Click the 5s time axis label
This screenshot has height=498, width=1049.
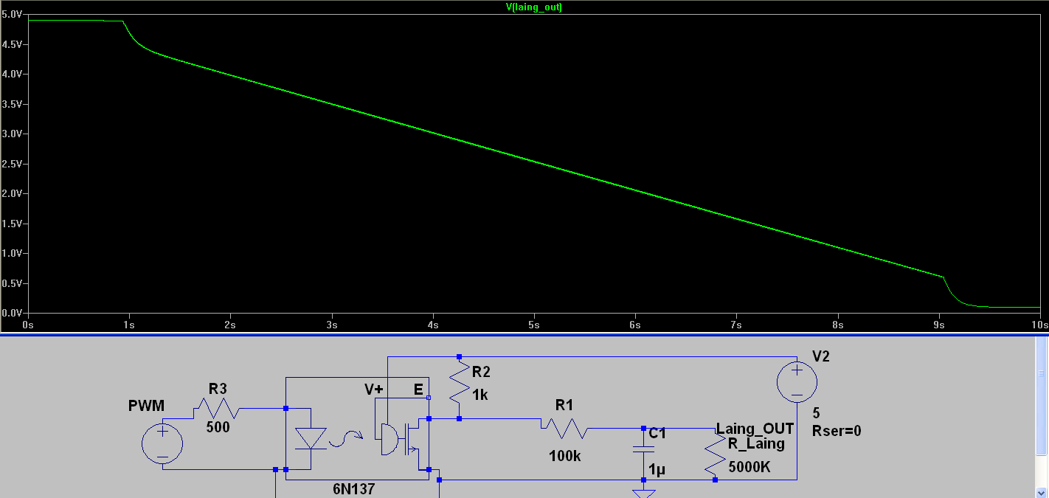534,325
